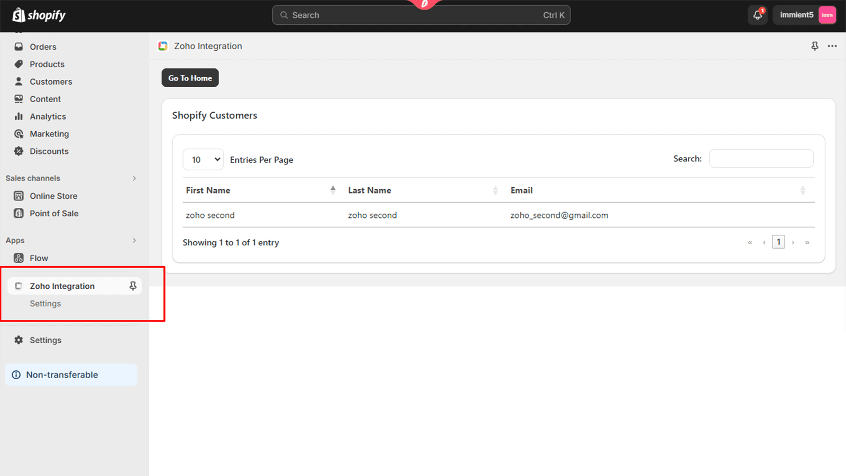Click the Flow app icon

[x=19, y=258]
